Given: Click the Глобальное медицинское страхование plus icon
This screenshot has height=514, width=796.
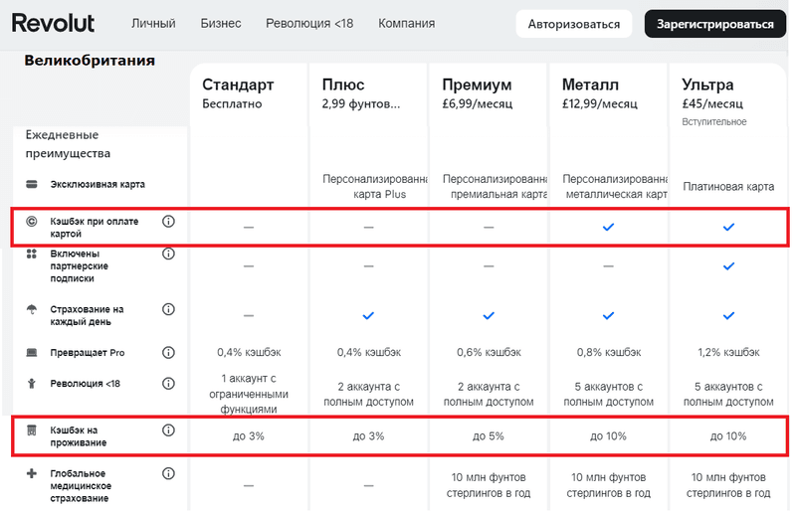Looking at the screenshot, I should pyautogui.click(x=32, y=473).
